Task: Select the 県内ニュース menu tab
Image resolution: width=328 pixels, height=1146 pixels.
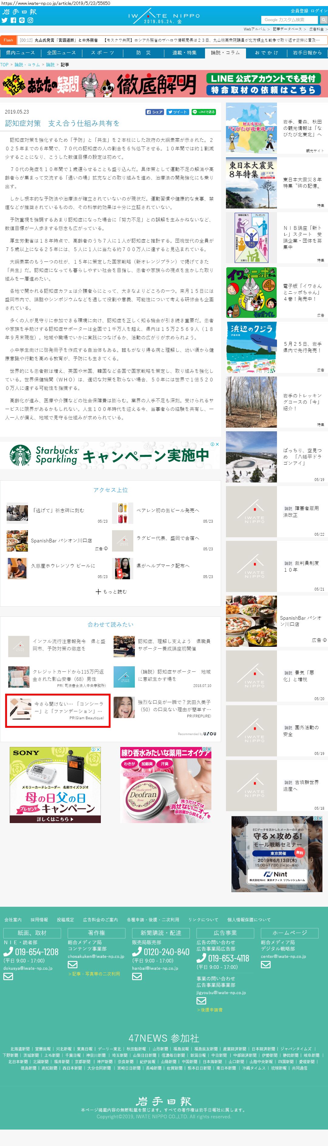Action: (20, 52)
